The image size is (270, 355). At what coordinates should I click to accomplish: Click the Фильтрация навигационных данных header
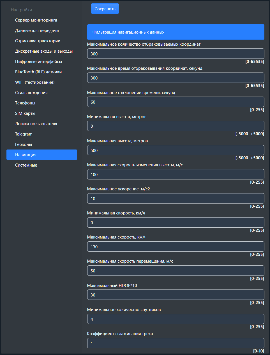176,32
